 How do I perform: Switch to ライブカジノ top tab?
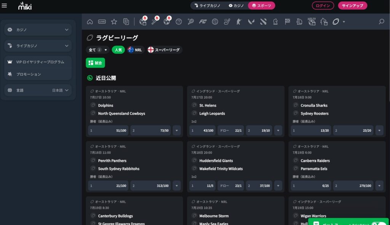click(208, 5)
